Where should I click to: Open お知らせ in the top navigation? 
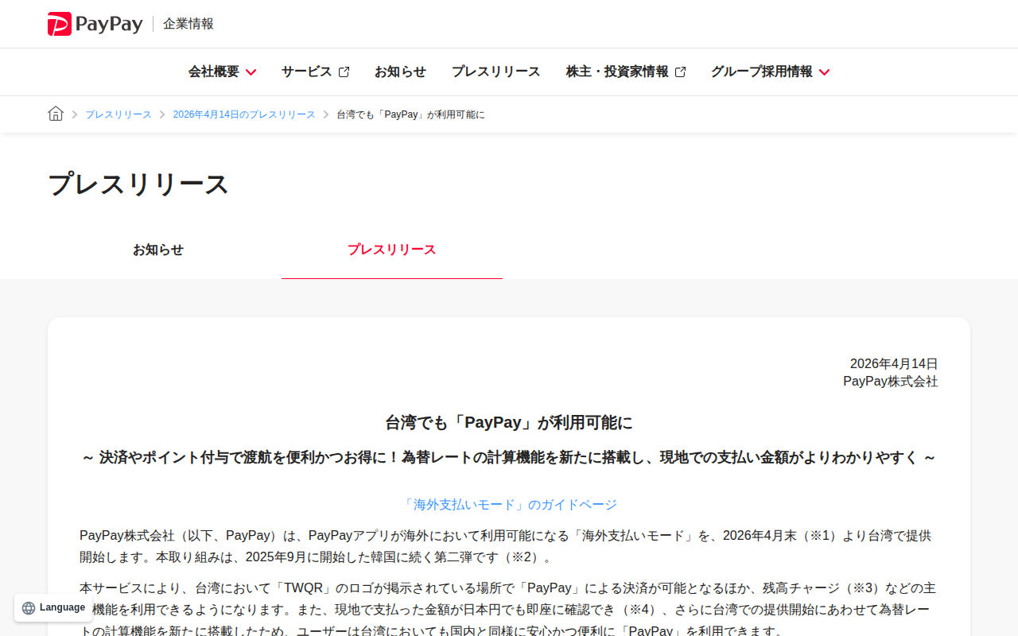tap(400, 72)
